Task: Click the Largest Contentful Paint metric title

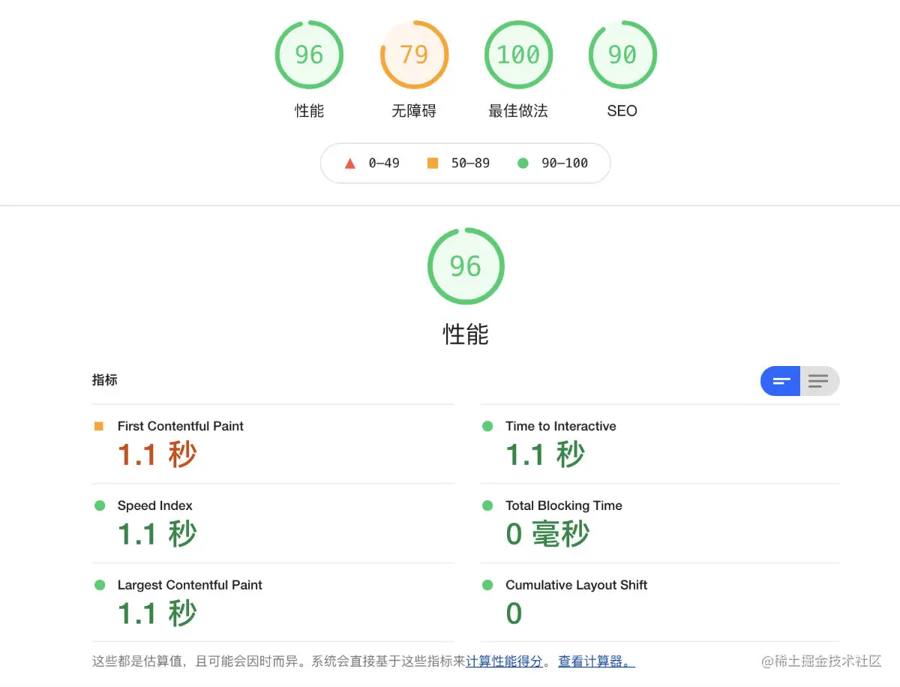Action: tap(190, 585)
